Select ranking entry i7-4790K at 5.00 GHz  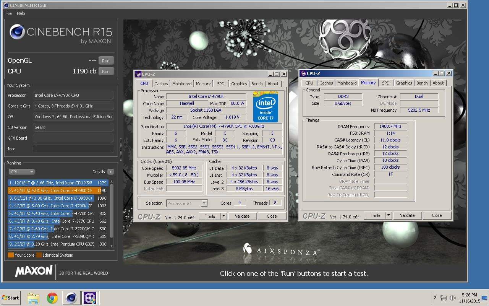click(x=58, y=206)
